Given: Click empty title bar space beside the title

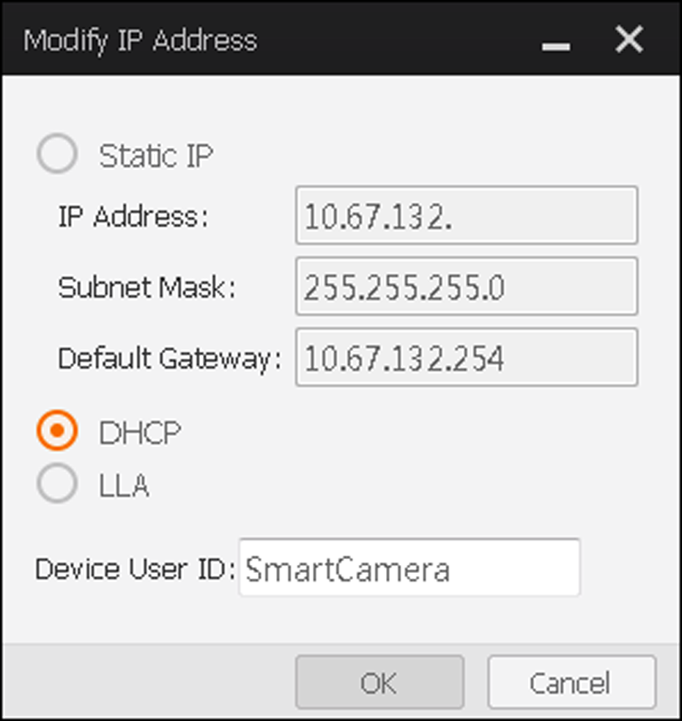Looking at the screenshot, I should point(396,40).
